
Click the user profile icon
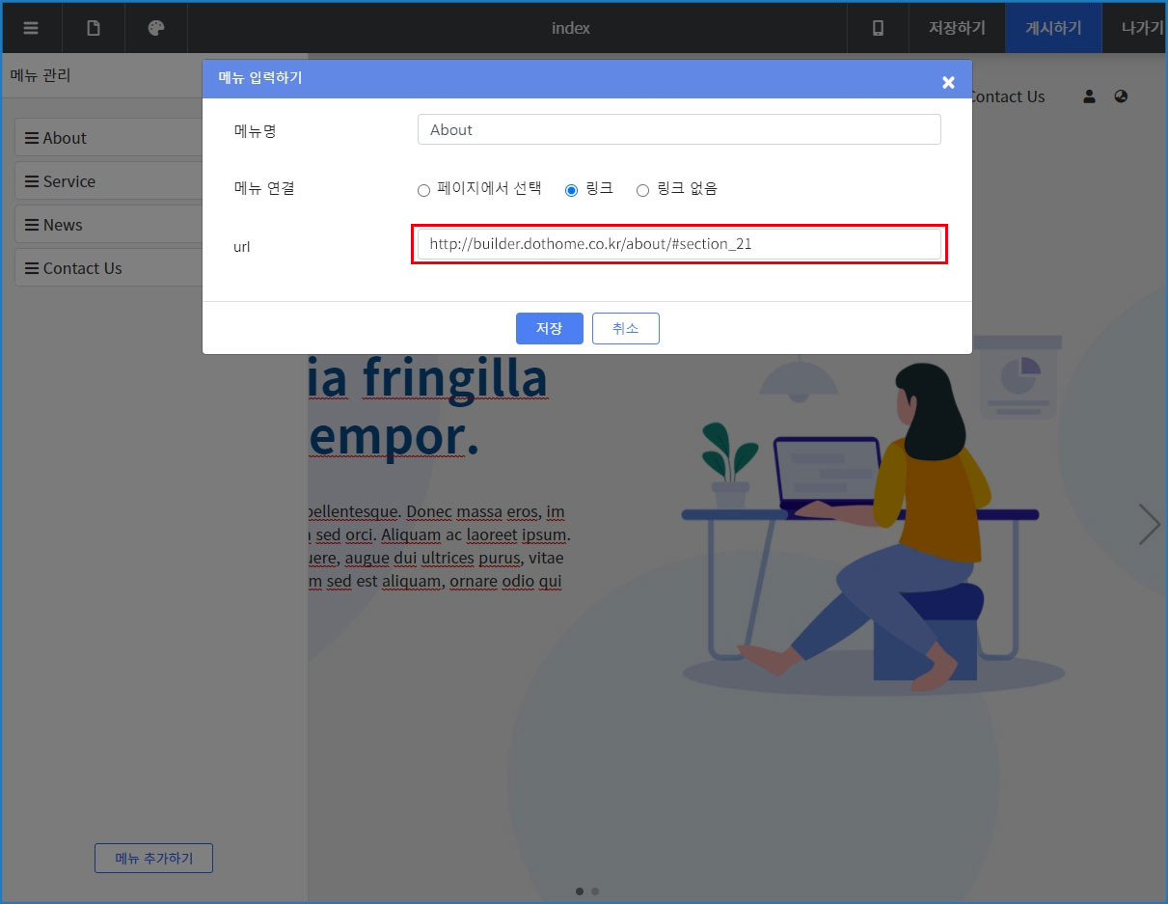1089,96
